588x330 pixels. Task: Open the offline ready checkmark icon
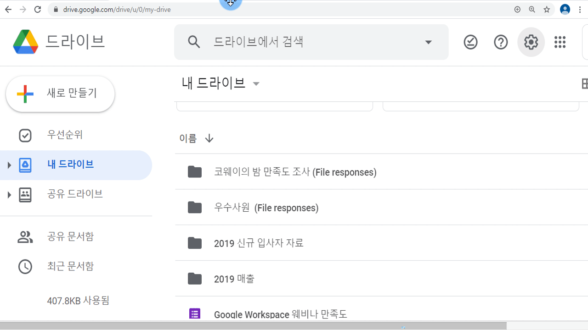(x=470, y=42)
